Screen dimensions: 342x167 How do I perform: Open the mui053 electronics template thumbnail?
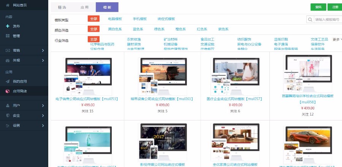87,76
